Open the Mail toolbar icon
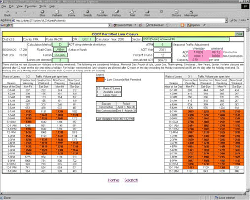 click(x=132, y=13)
